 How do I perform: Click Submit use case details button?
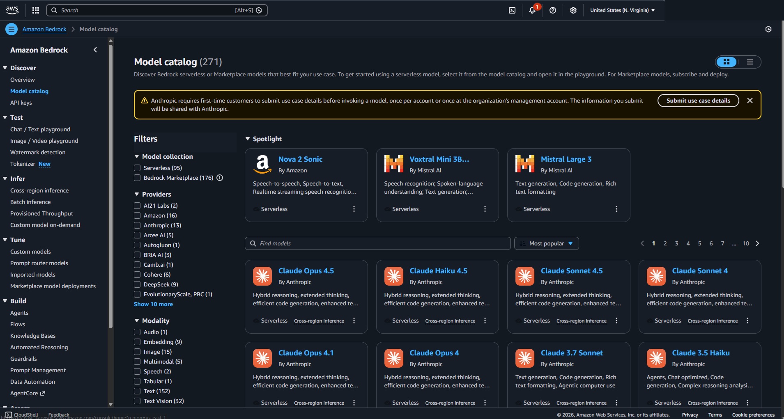698,101
